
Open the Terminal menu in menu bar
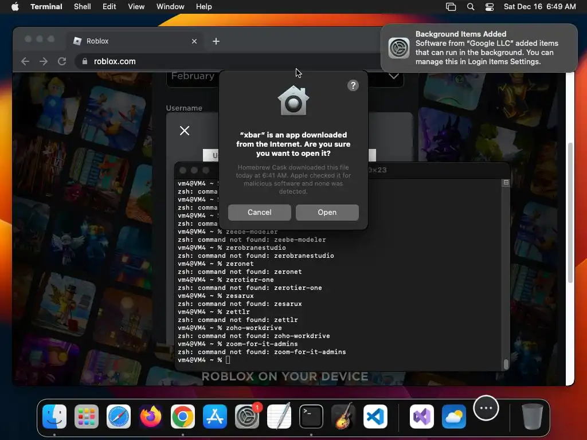tap(46, 7)
